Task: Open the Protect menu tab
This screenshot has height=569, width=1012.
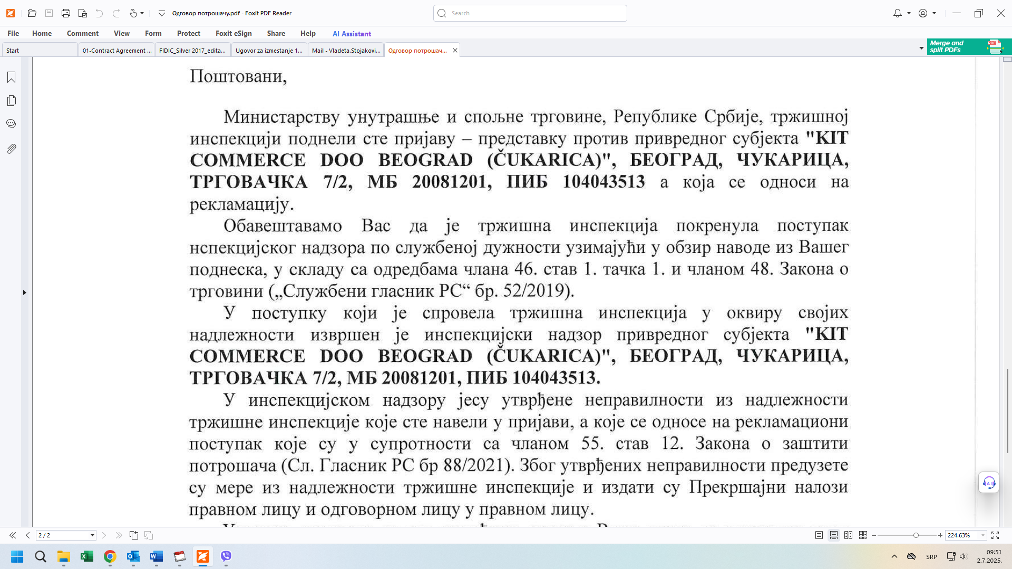Action: (188, 33)
